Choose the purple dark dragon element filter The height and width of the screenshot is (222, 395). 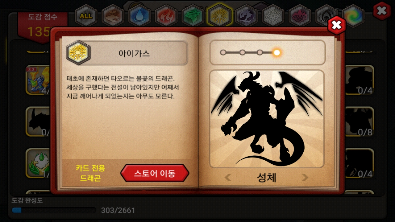[246, 16]
